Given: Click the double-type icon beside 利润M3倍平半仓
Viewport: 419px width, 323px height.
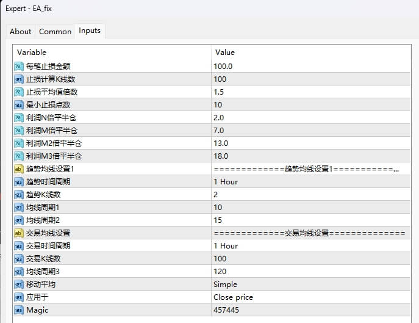Looking at the screenshot, I should (19, 156).
